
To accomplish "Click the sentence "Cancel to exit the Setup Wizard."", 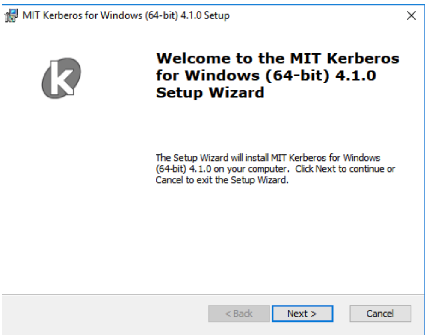I will [x=222, y=180].
